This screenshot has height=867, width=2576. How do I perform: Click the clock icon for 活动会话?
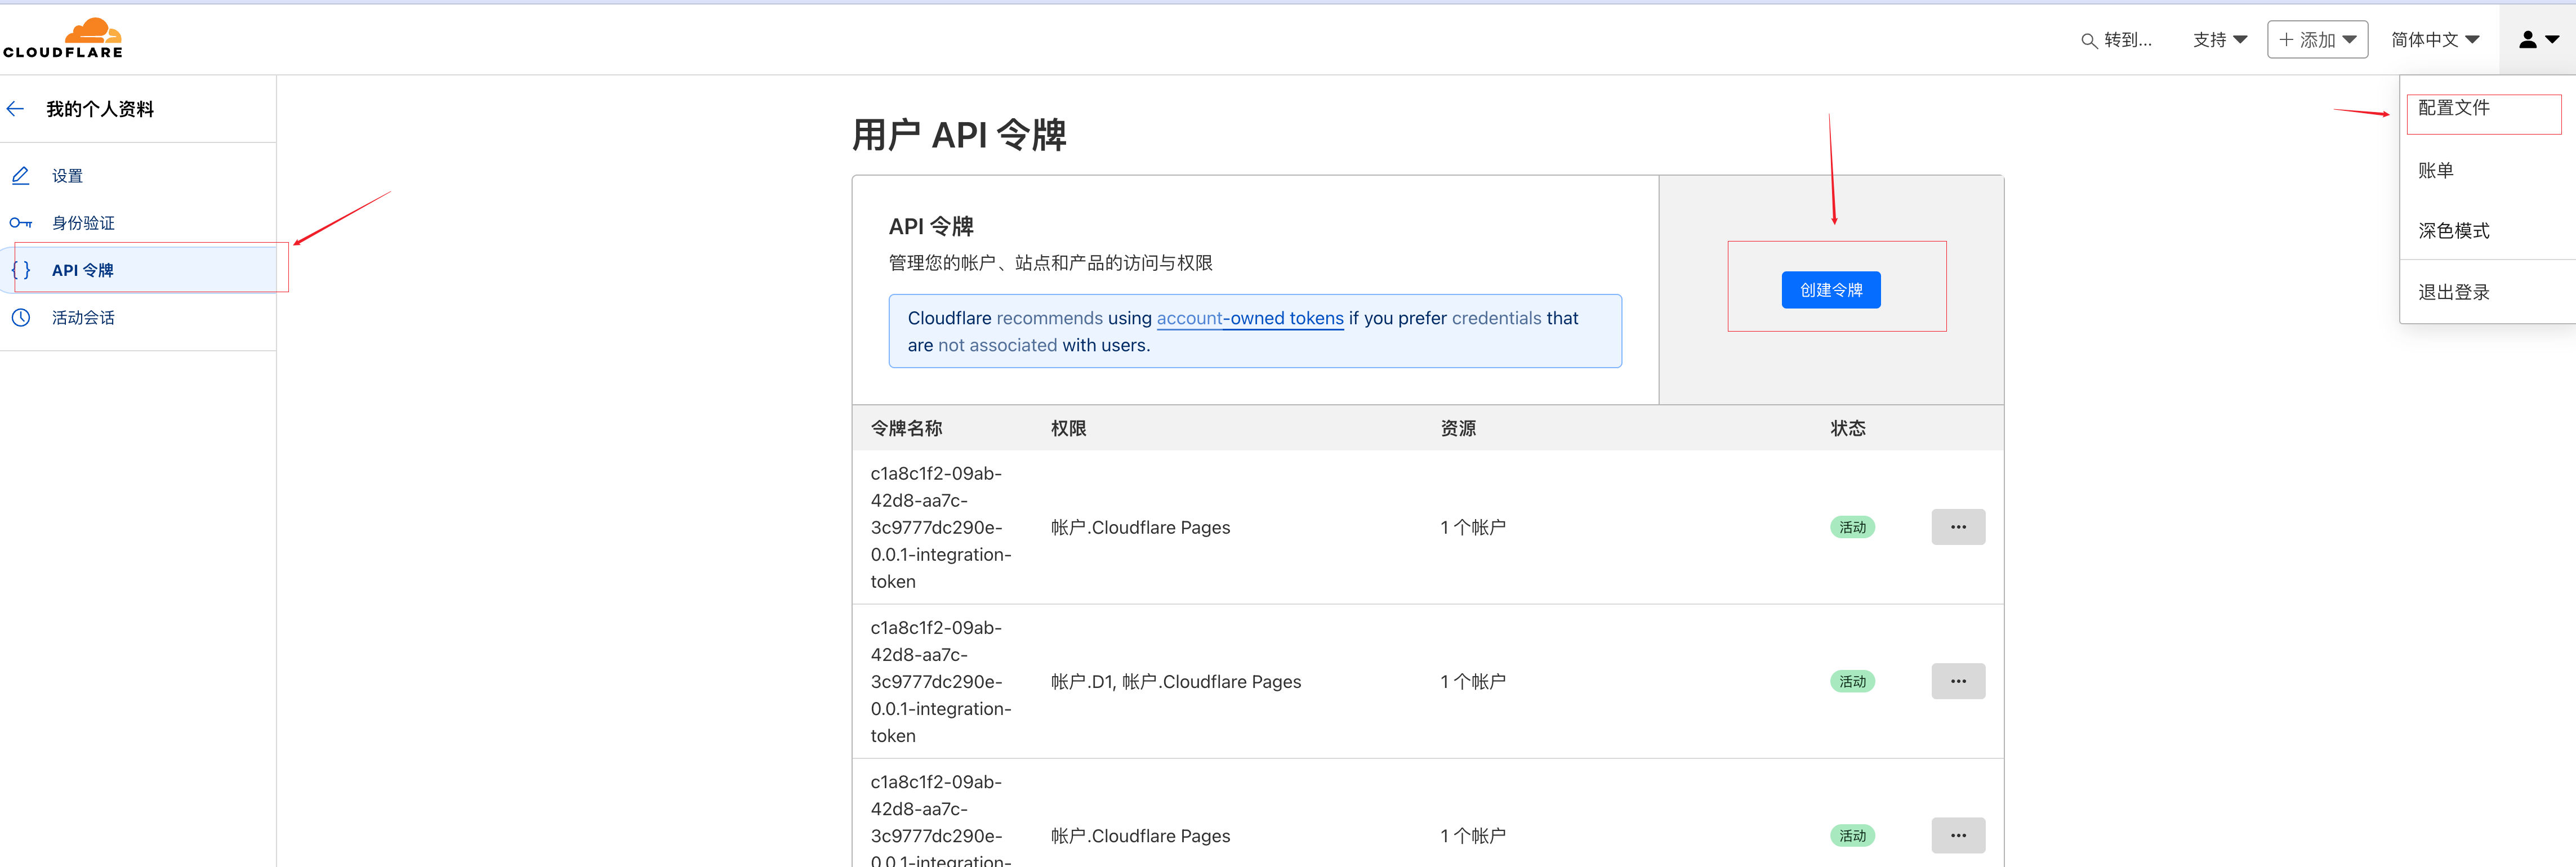(20, 318)
